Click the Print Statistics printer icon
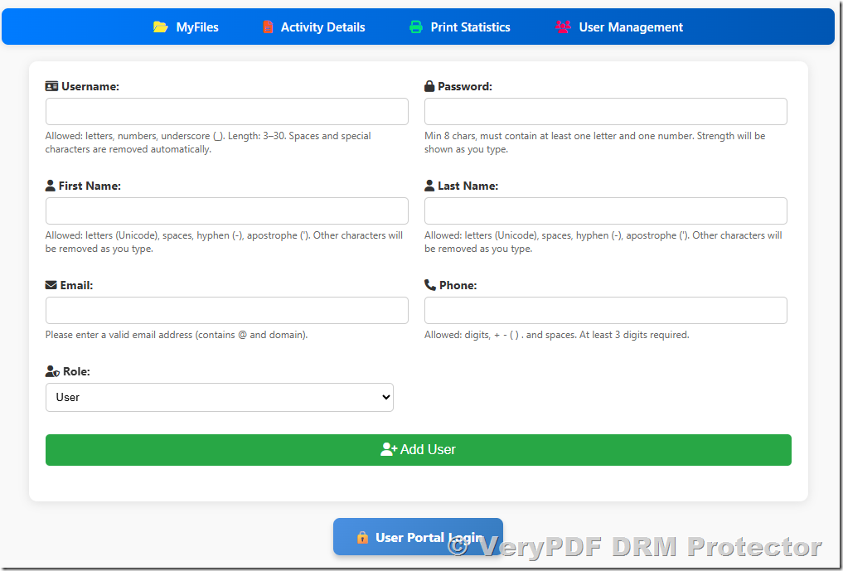The width and height of the screenshot is (843, 571). point(416,27)
